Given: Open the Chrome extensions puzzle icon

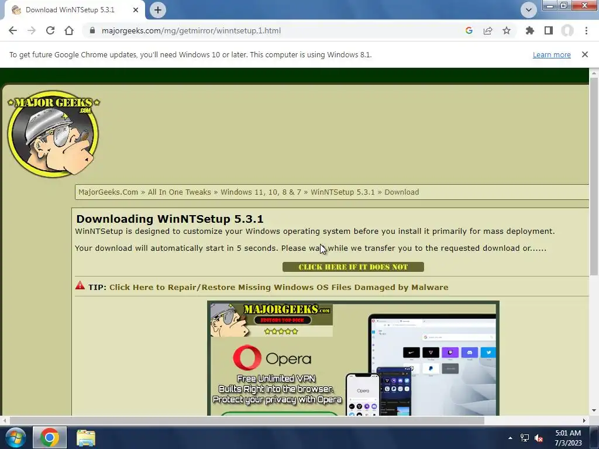Looking at the screenshot, I should (530, 30).
